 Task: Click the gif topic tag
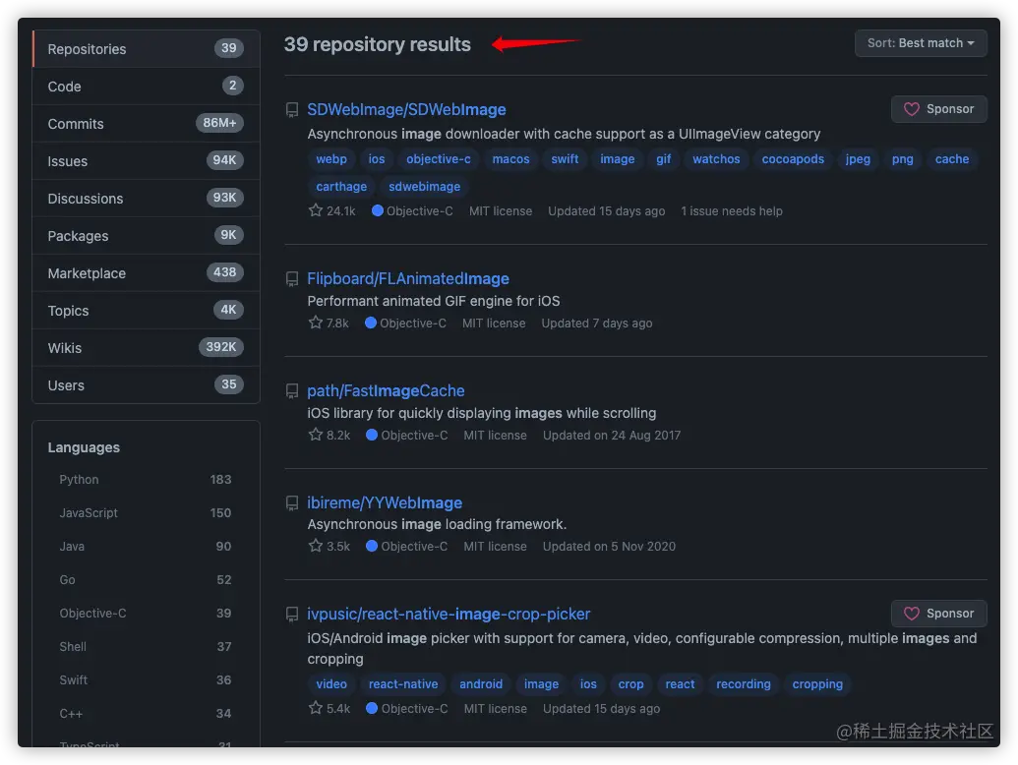pyautogui.click(x=663, y=159)
